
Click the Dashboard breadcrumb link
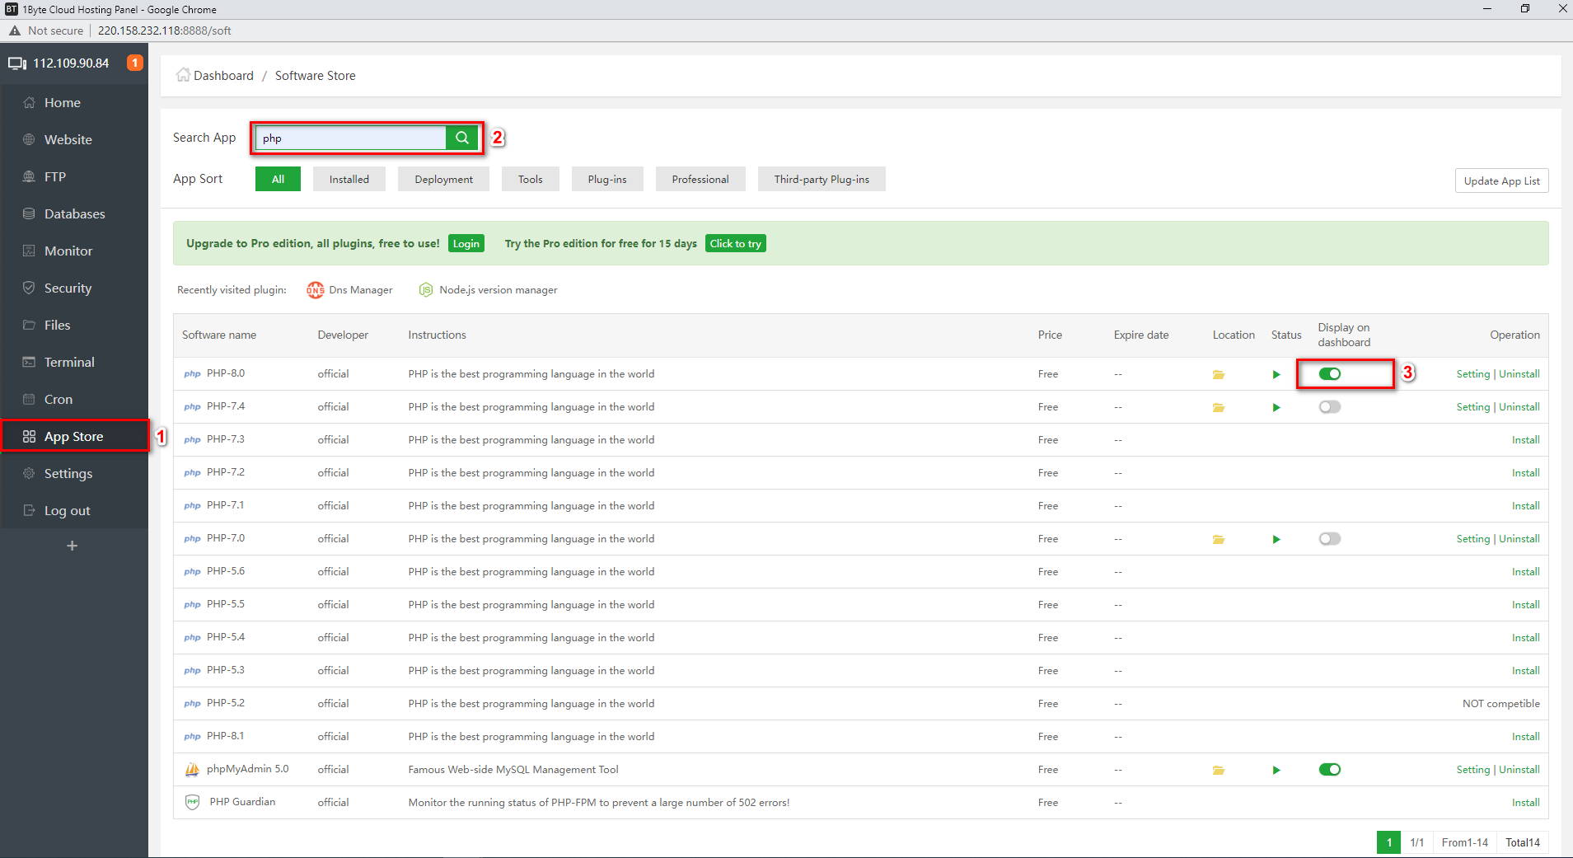223,76
